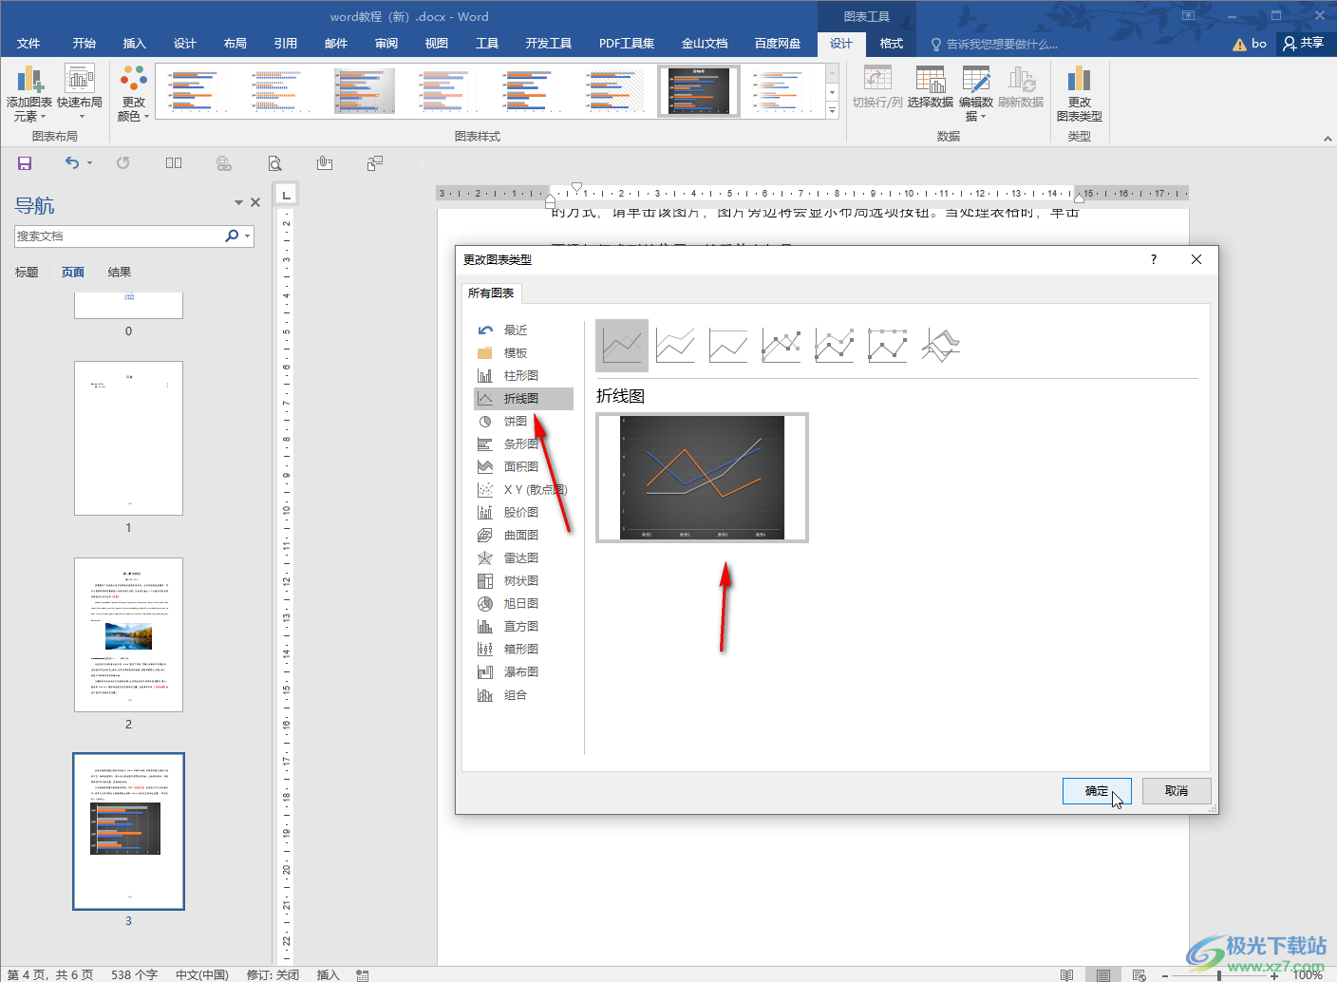1337x982 pixels.
Task: Expand the chart styles gallery
Action: pos(833,111)
